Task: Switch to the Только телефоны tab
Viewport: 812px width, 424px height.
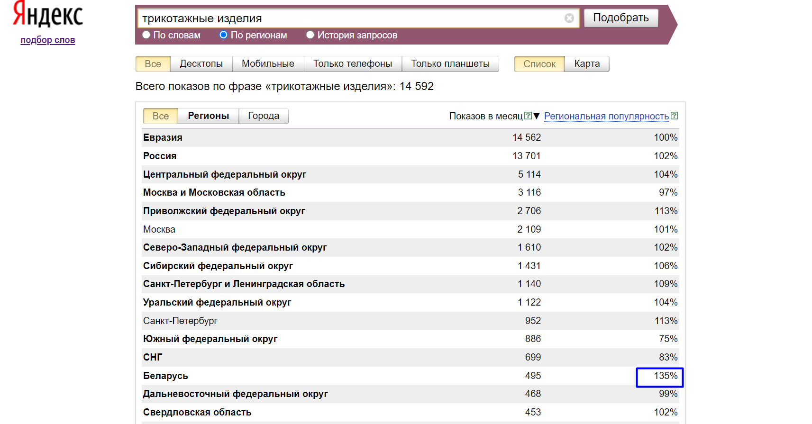Action: click(x=353, y=64)
